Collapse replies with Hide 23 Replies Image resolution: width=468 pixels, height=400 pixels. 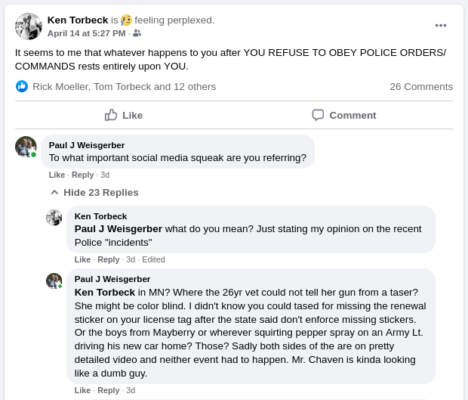click(94, 192)
